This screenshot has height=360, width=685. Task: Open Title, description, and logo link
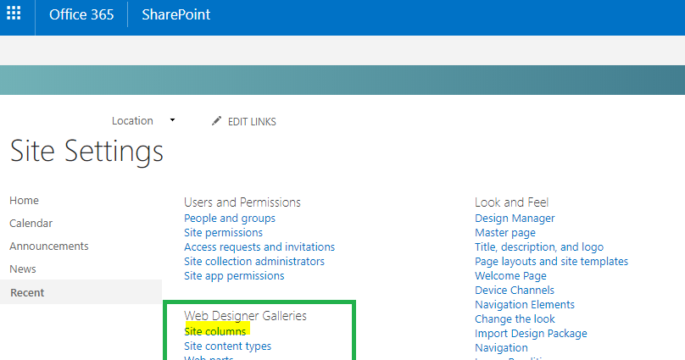[539, 247]
